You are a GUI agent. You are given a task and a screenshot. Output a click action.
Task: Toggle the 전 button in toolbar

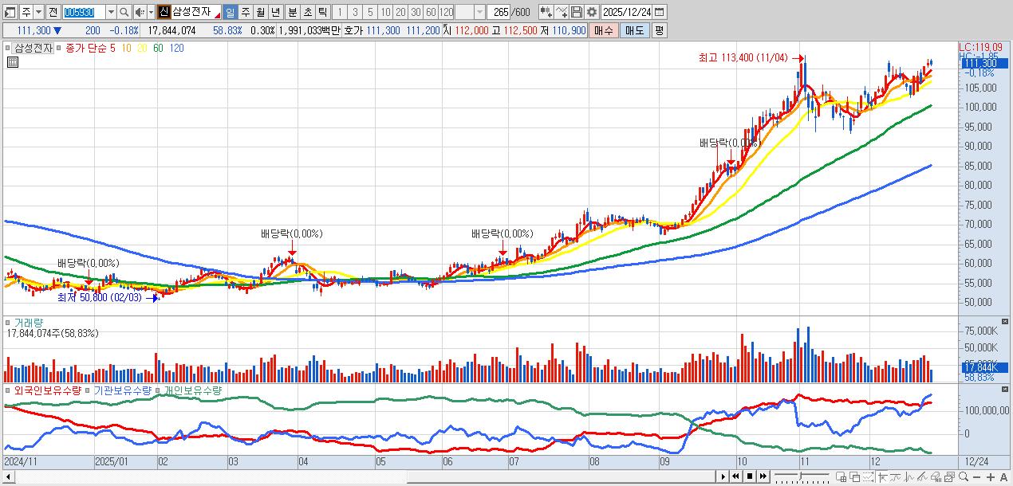pyautogui.click(x=53, y=12)
